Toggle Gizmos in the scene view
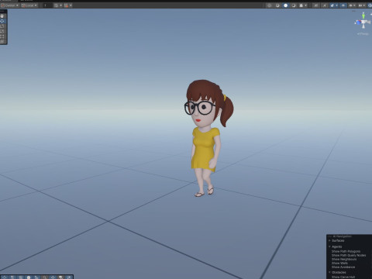Viewport: 372px width, 279px height. (x=370, y=5)
